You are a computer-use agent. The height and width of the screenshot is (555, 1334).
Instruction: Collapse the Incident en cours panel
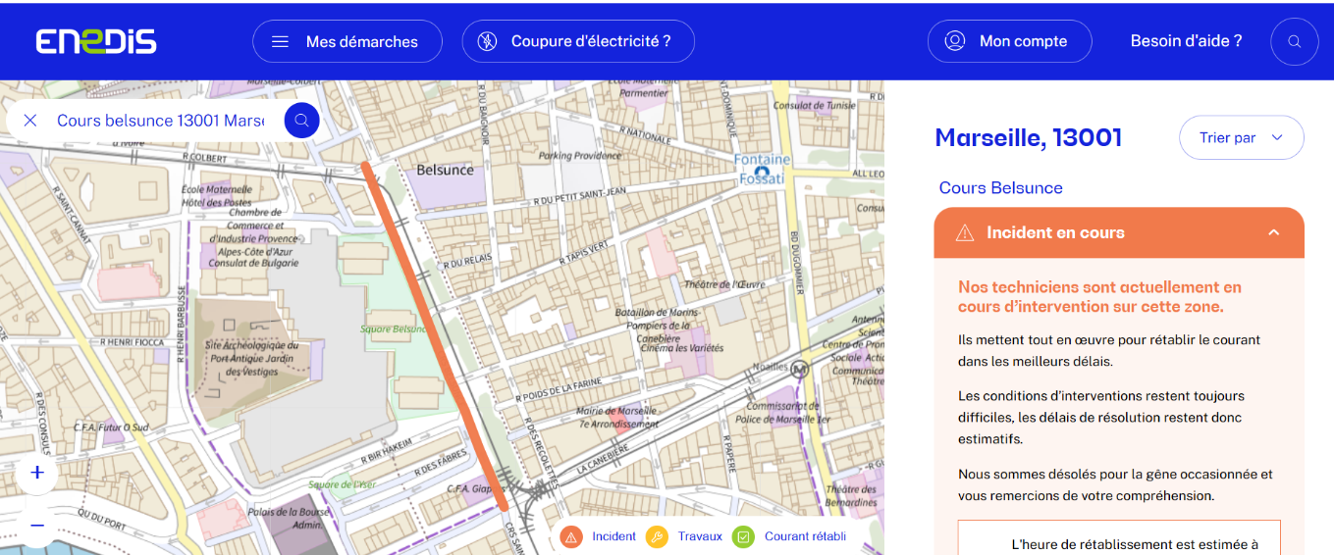[1273, 232]
